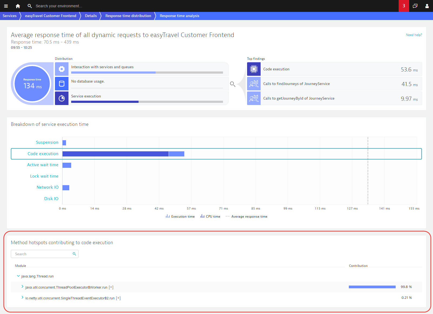The height and width of the screenshot is (314, 433).
Task: Collapse the java.lang.Thread.run tree node
Action: (18, 276)
